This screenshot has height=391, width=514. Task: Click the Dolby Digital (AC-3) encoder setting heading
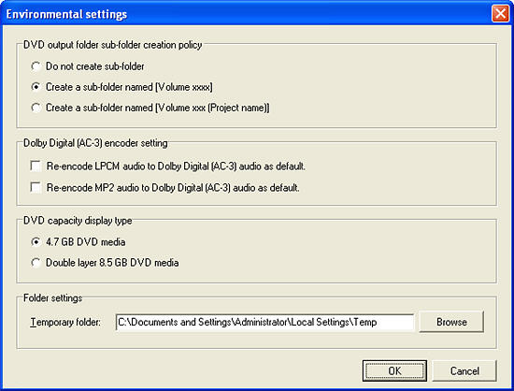pos(95,143)
